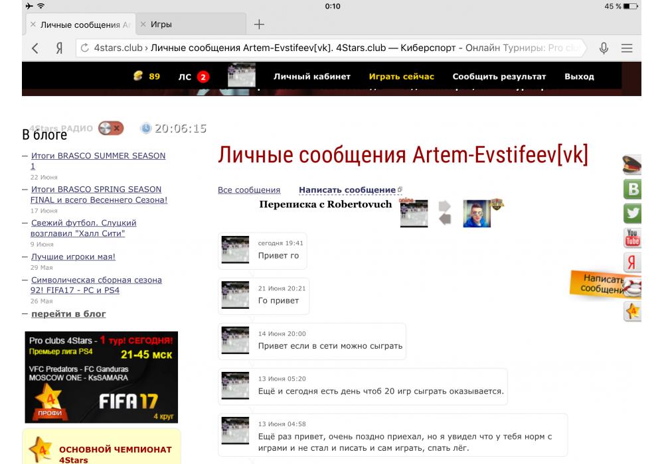This screenshot has height=464, width=664.
Task: Open Личный кабинет in top navigation
Action: [311, 76]
